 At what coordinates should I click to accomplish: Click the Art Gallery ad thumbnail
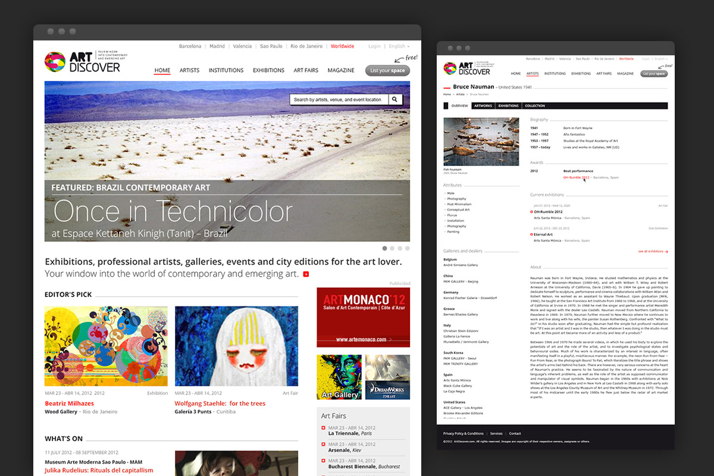tap(339, 377)
